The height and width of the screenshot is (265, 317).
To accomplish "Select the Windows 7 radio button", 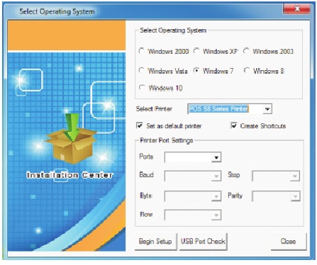I will pyautogui.click(x=196, y=71).
